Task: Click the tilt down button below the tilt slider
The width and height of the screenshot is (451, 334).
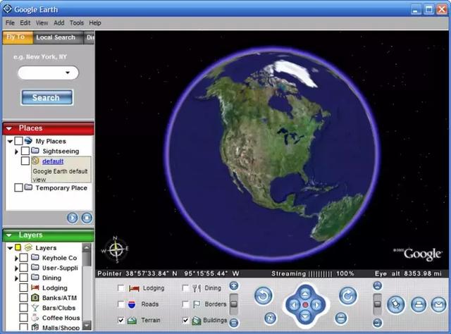Action: [378, 323]
